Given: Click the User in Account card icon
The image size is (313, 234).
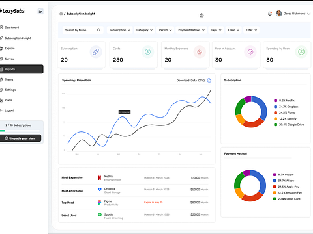Looking at the screenshot, I should [250, 52].
